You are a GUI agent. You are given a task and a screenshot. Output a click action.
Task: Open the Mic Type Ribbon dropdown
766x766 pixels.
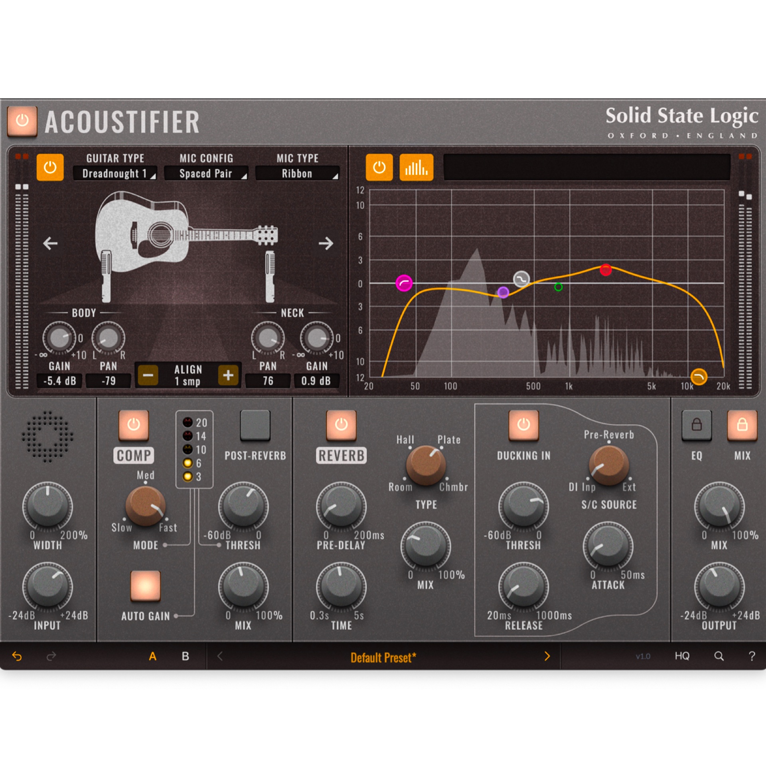[x=297, y=174]
